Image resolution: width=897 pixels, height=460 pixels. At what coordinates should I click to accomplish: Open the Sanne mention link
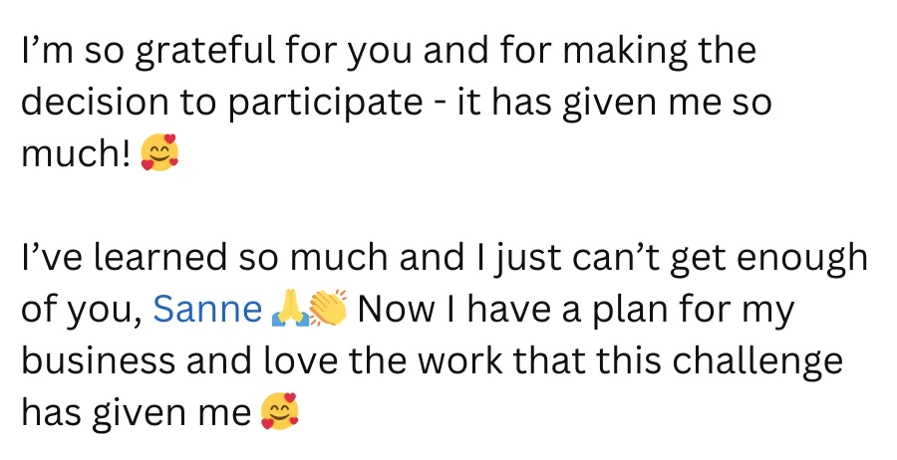coord(207,309)
